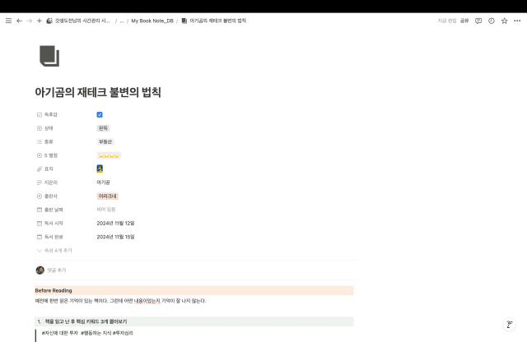This screenshot has height=342, width=527.
Task: Click the hashtag keywords quote line
Action: (x=87, y=333)
